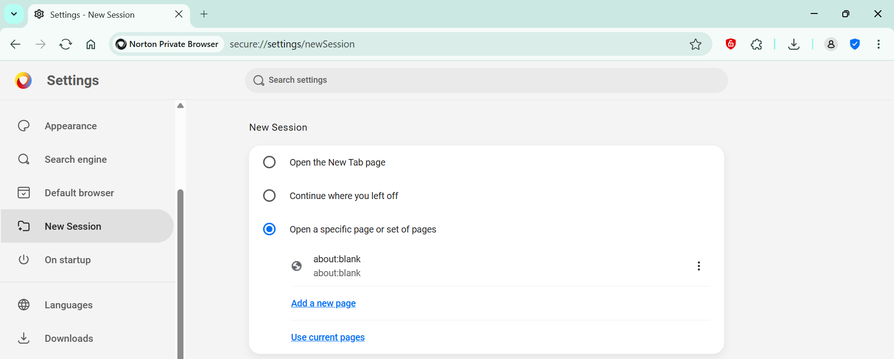Click the red ad blocker shield icon
894x359 pixels.
point(731,44)
